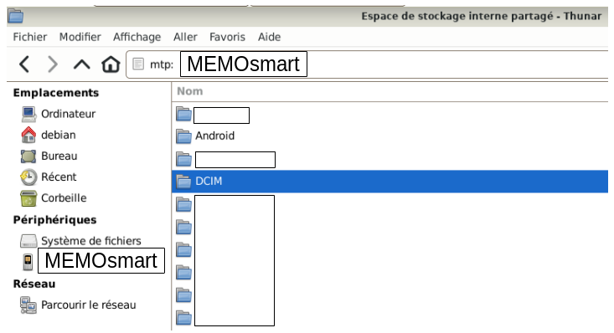Viewport: 614px width, 333px height.
Task: Select Système de fichiers device
Action: [x=80, y=241]
